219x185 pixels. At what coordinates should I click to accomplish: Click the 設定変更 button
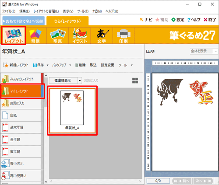point(108,65)
